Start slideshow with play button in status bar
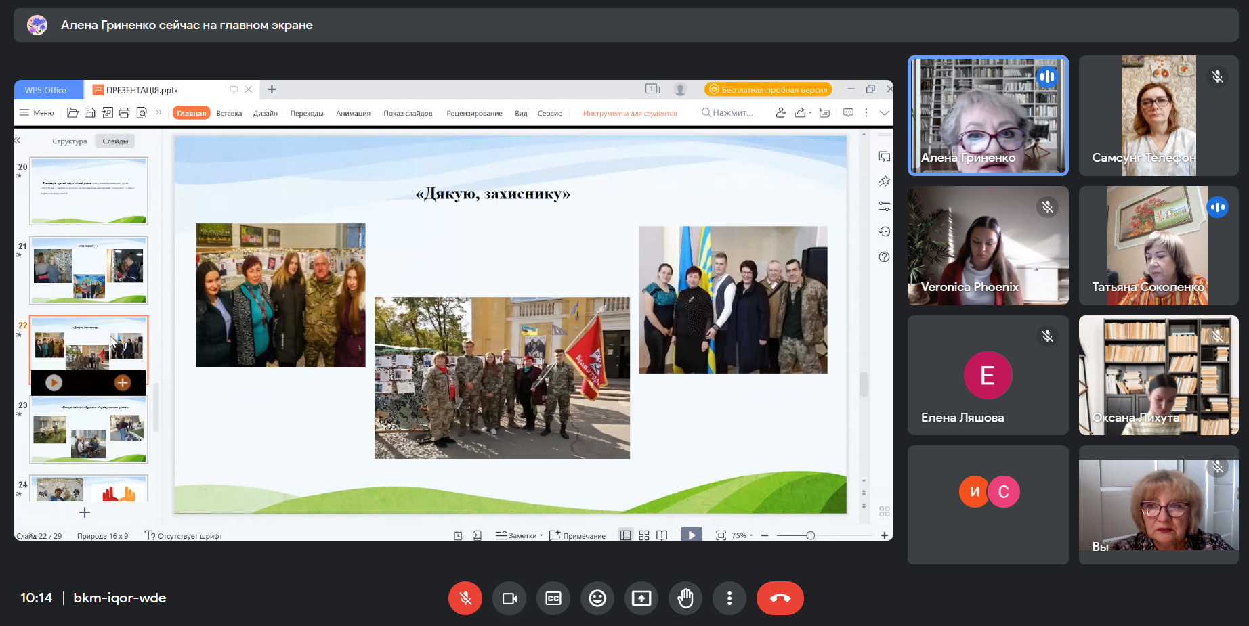 (x=691, y=535)
